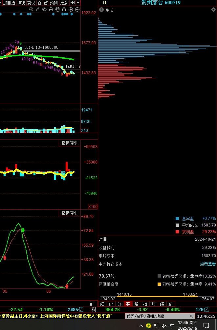
Task: Open chip panel settings gear
Action: [x=213, y=10]
